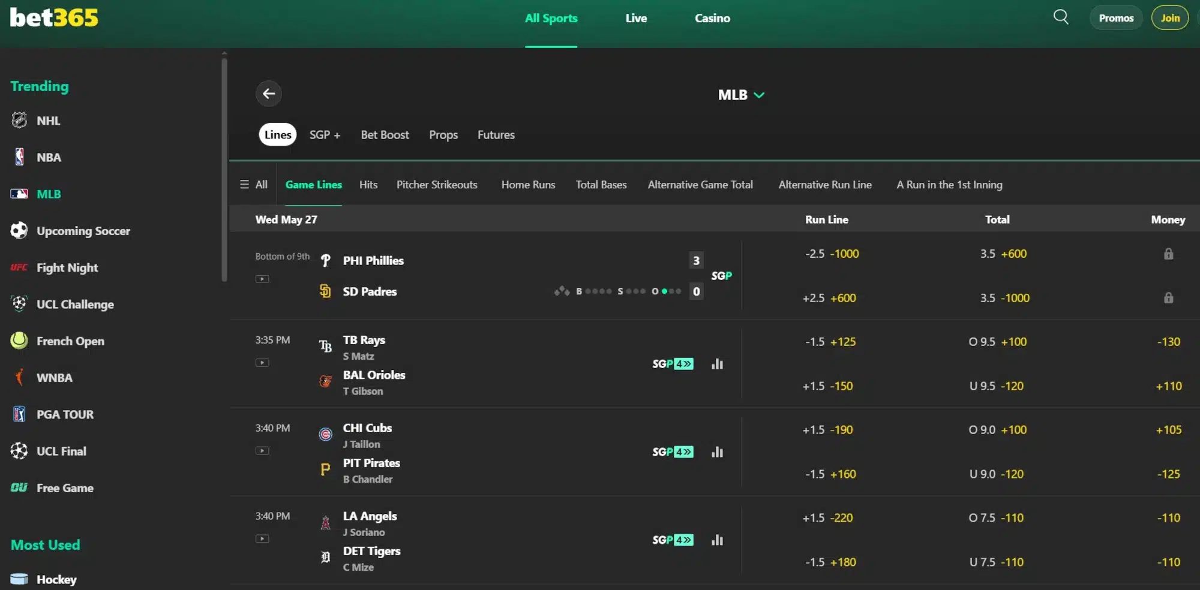Pick Over 7.5 at -110 Angels game
Viewport: 1200px width, 590px height.
pos(996,518)
